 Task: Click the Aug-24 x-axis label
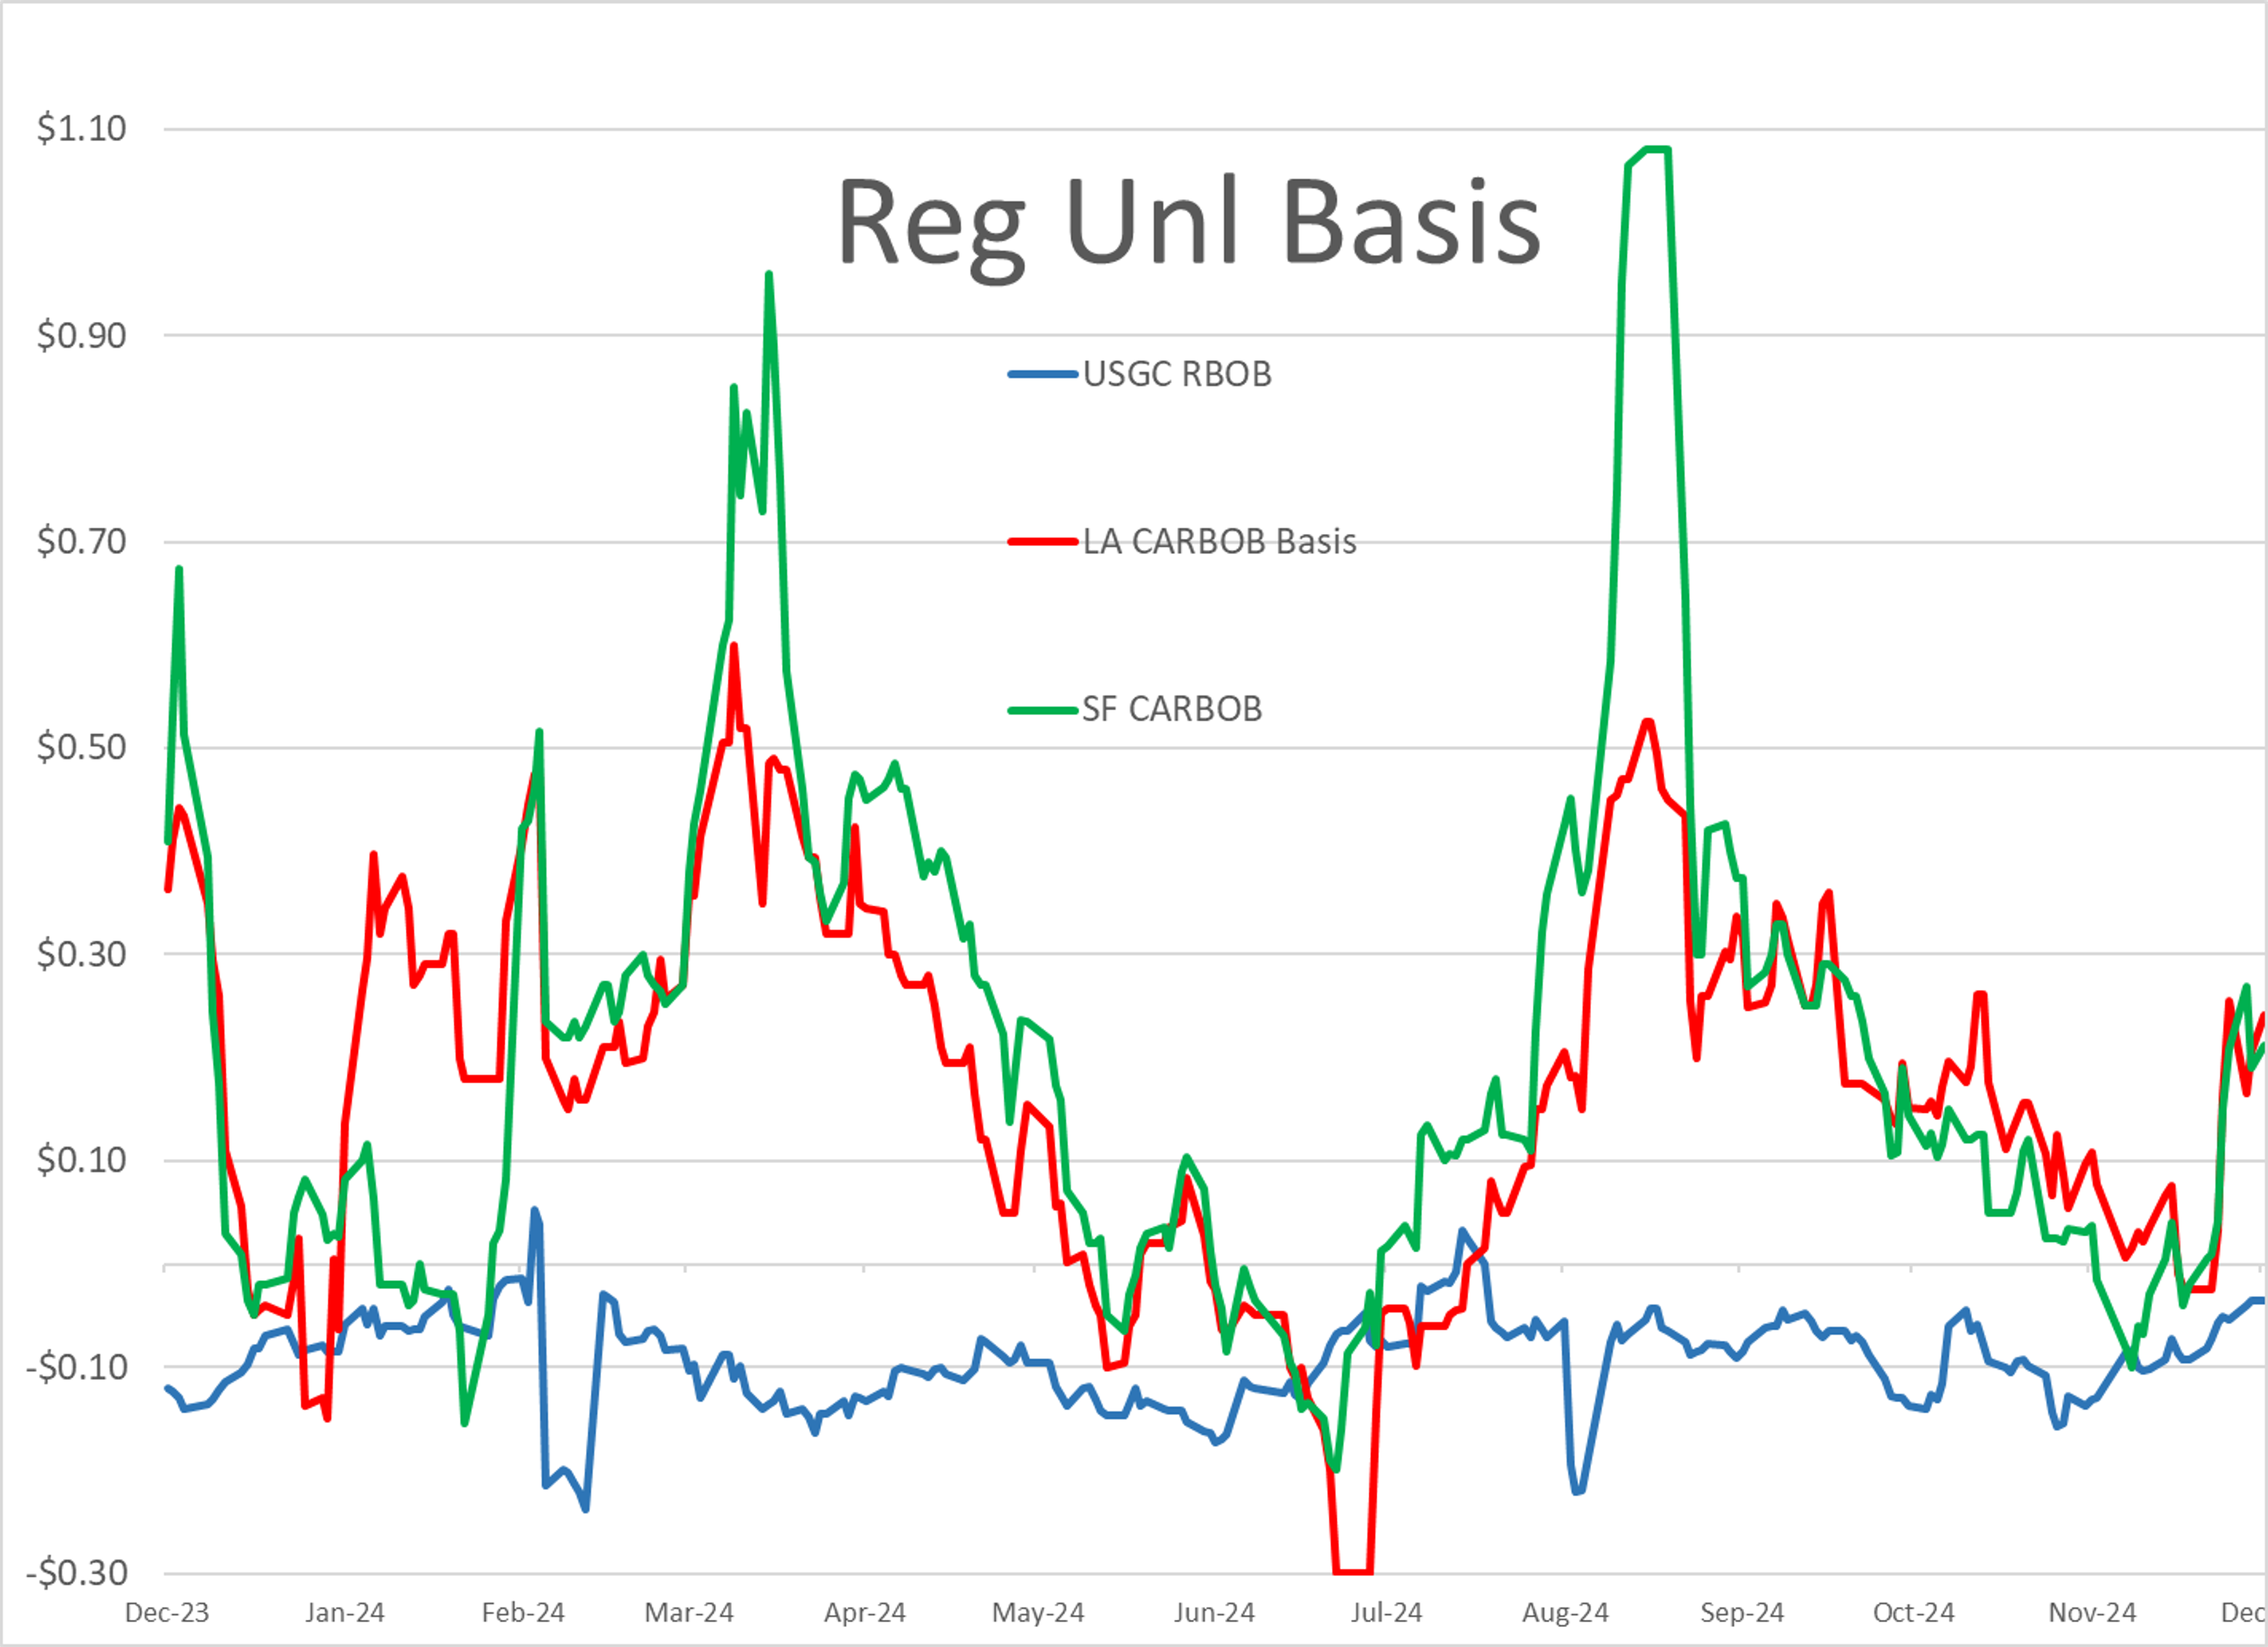click(1565, 1613)
